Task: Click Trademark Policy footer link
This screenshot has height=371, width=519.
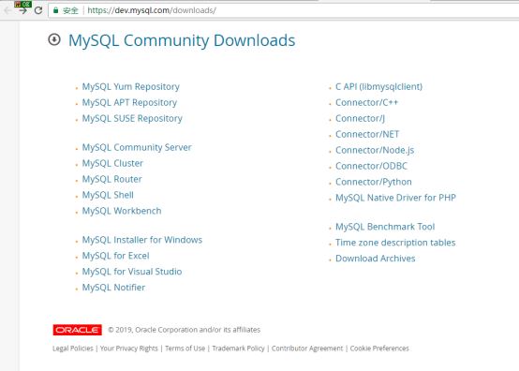Action: tap(238, 349)
